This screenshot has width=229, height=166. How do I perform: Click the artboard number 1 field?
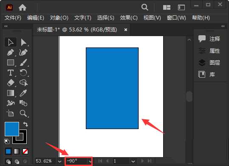[x=121, y=161]
